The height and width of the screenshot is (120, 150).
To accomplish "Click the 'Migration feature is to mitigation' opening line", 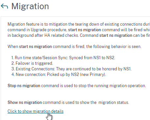I will pos(79,24).
